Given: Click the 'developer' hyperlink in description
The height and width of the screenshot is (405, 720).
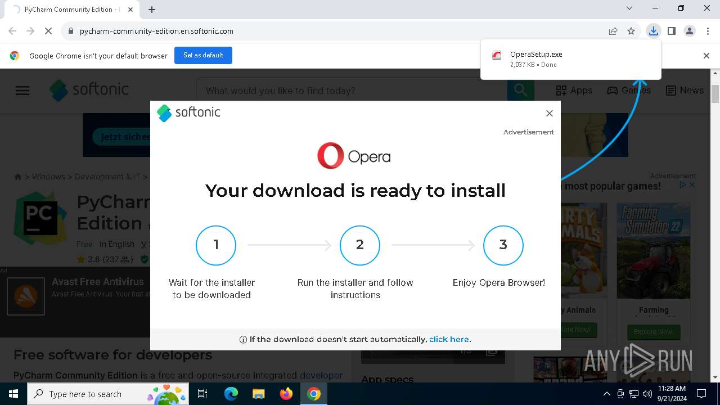Looking at the screenshot, I should click(321, 375).
